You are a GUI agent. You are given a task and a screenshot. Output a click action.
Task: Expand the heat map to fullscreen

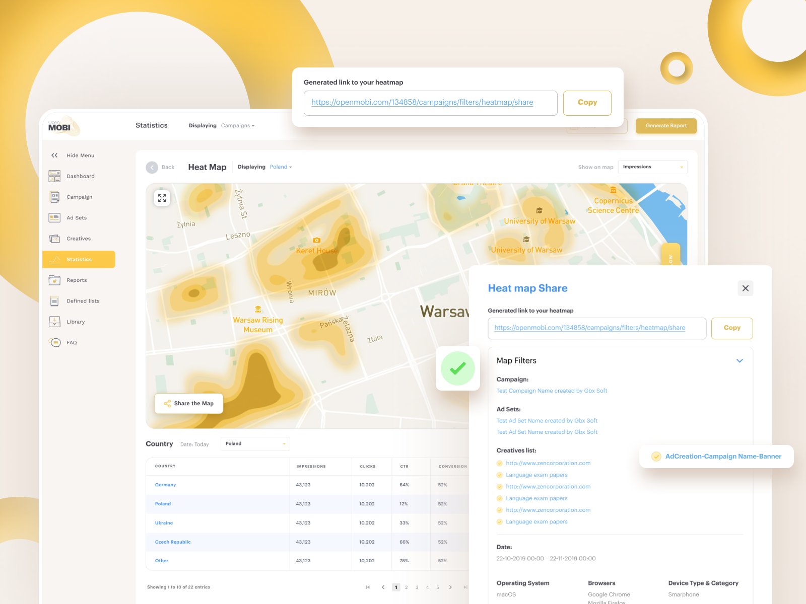pyautogui.click(x=162, y=198)
